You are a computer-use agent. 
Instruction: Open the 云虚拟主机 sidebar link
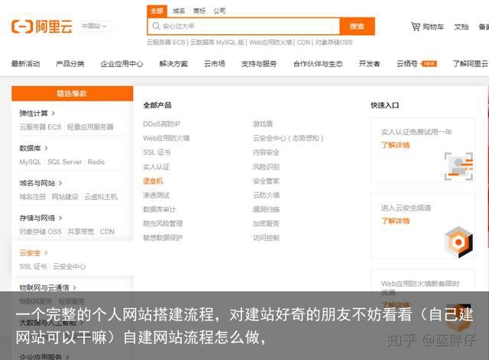tap(101, 197)
